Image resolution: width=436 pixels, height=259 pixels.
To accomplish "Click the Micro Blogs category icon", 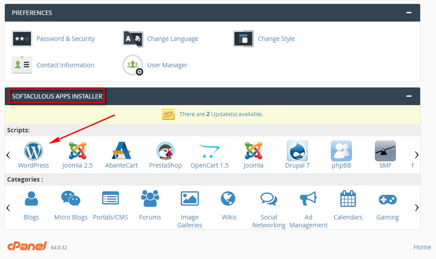I will pos(71,198).
